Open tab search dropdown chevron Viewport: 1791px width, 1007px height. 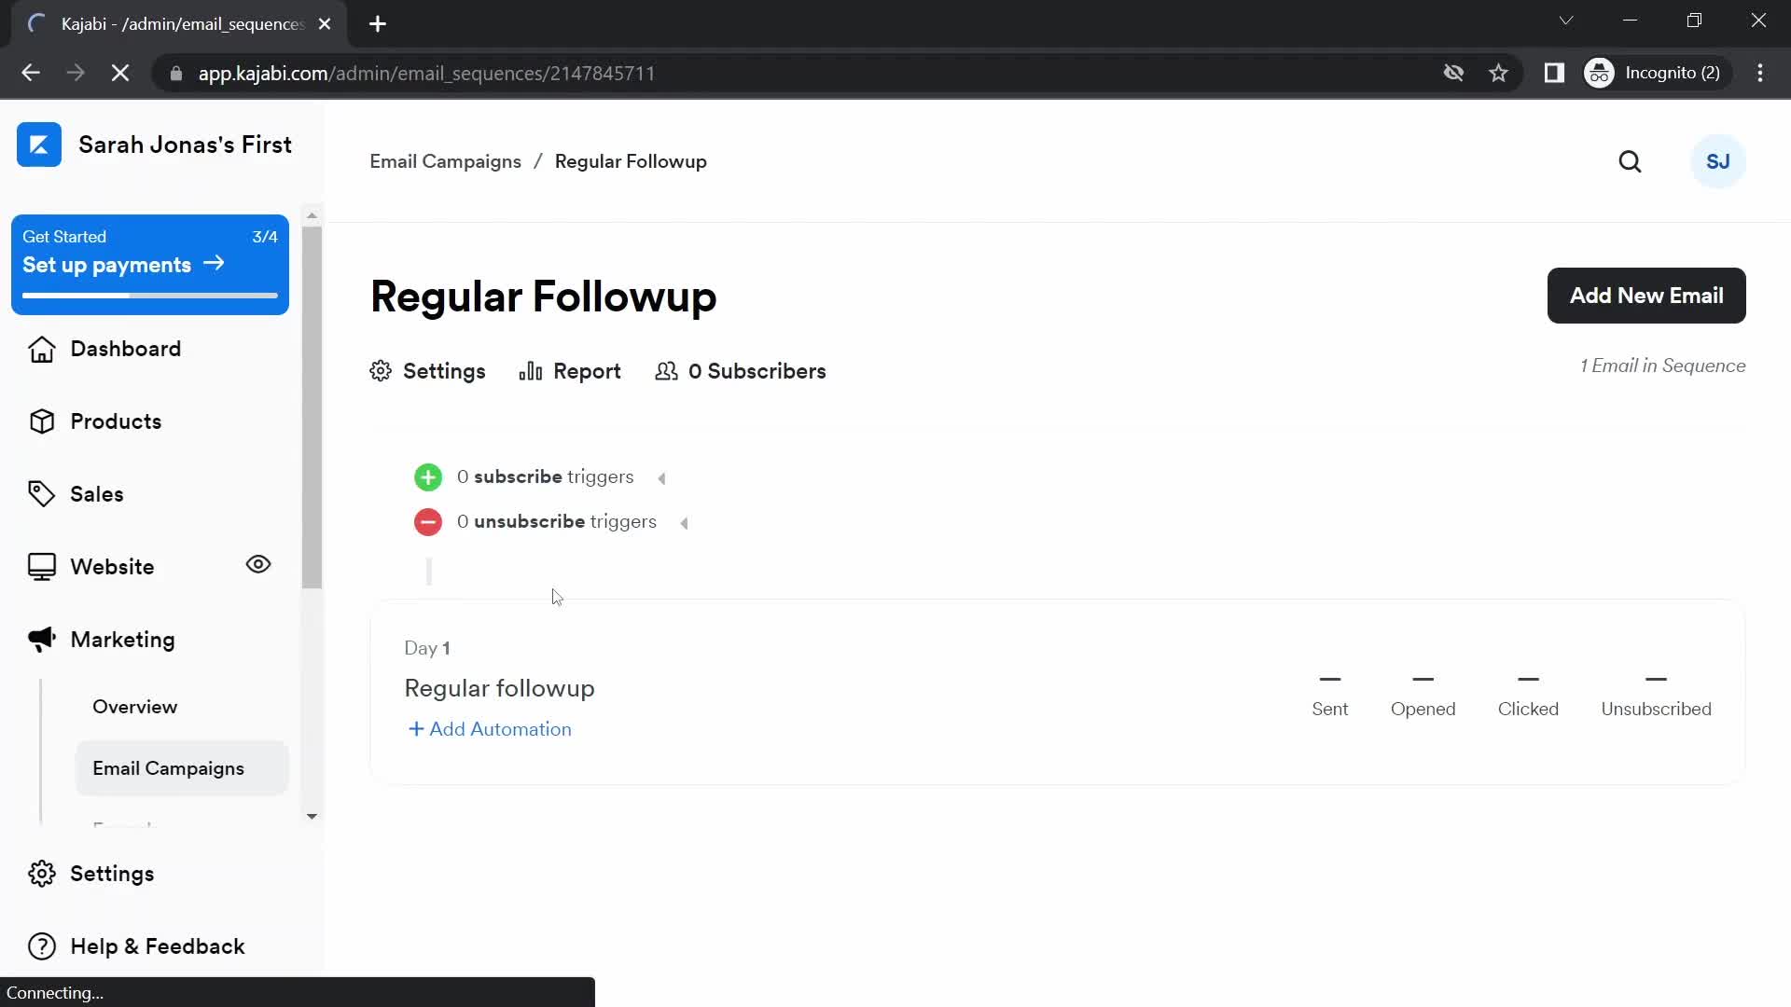tap(1566, 21)
